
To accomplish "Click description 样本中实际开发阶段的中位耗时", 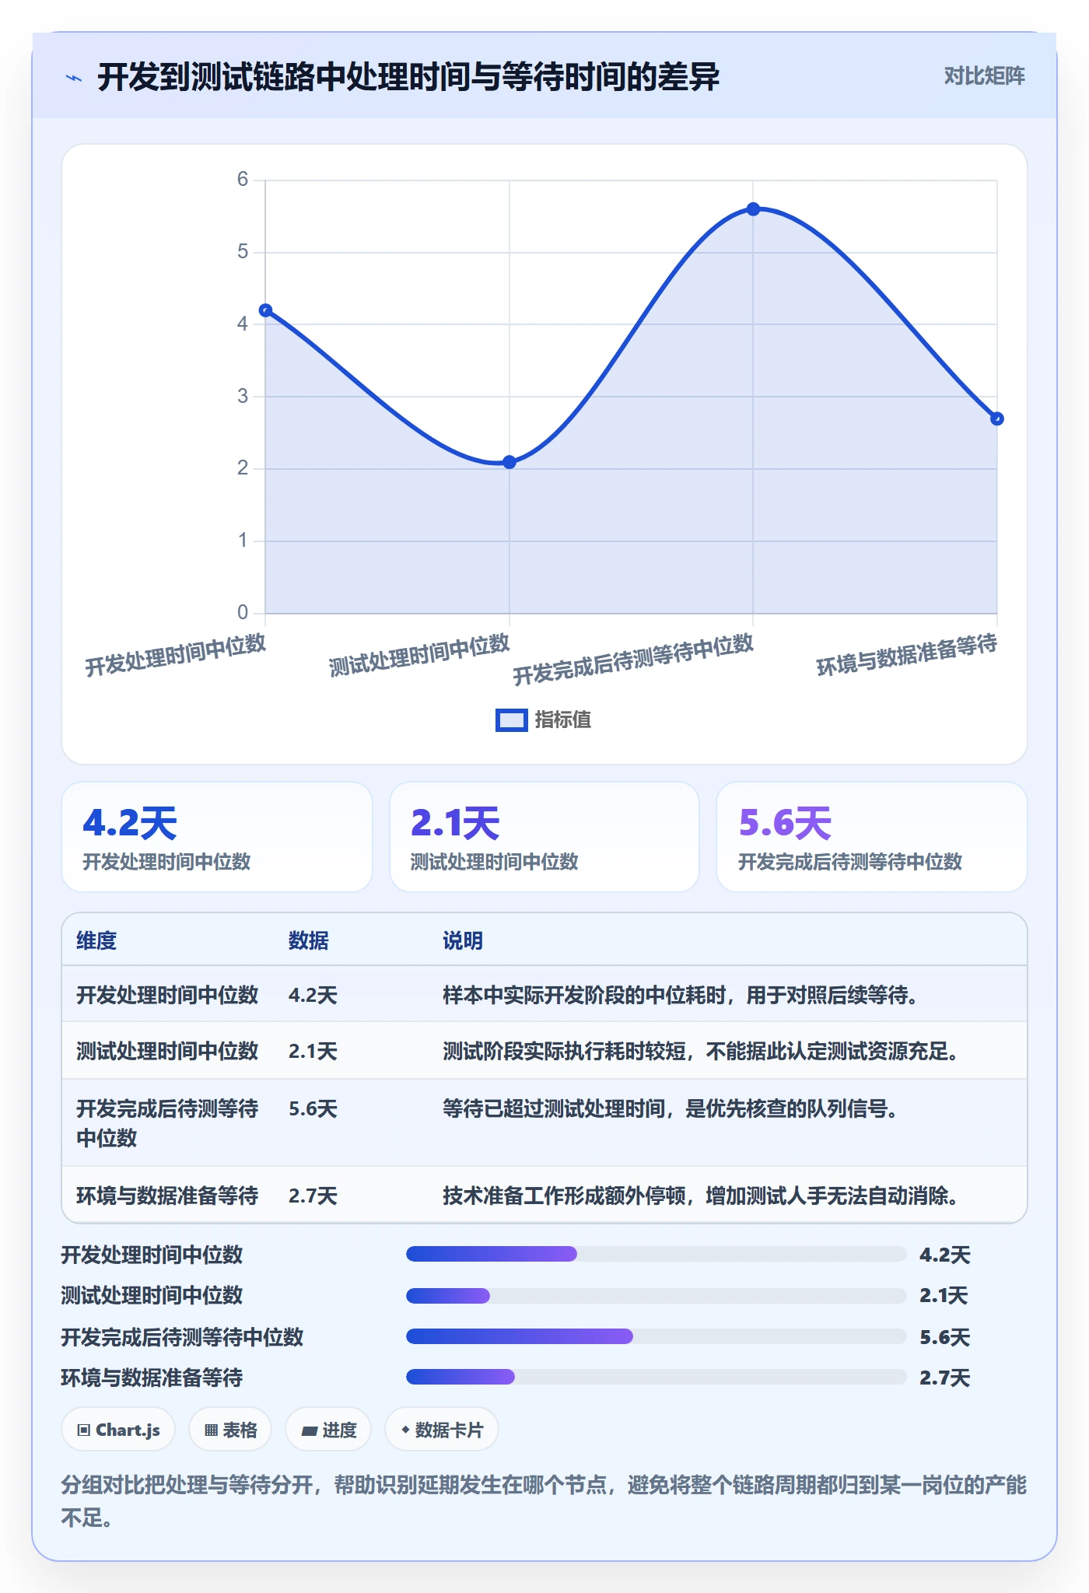I will [681, 995].
